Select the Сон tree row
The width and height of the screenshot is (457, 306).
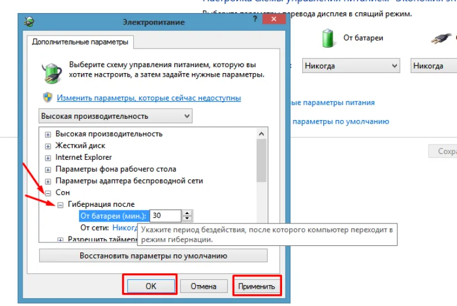coord(62,193)
